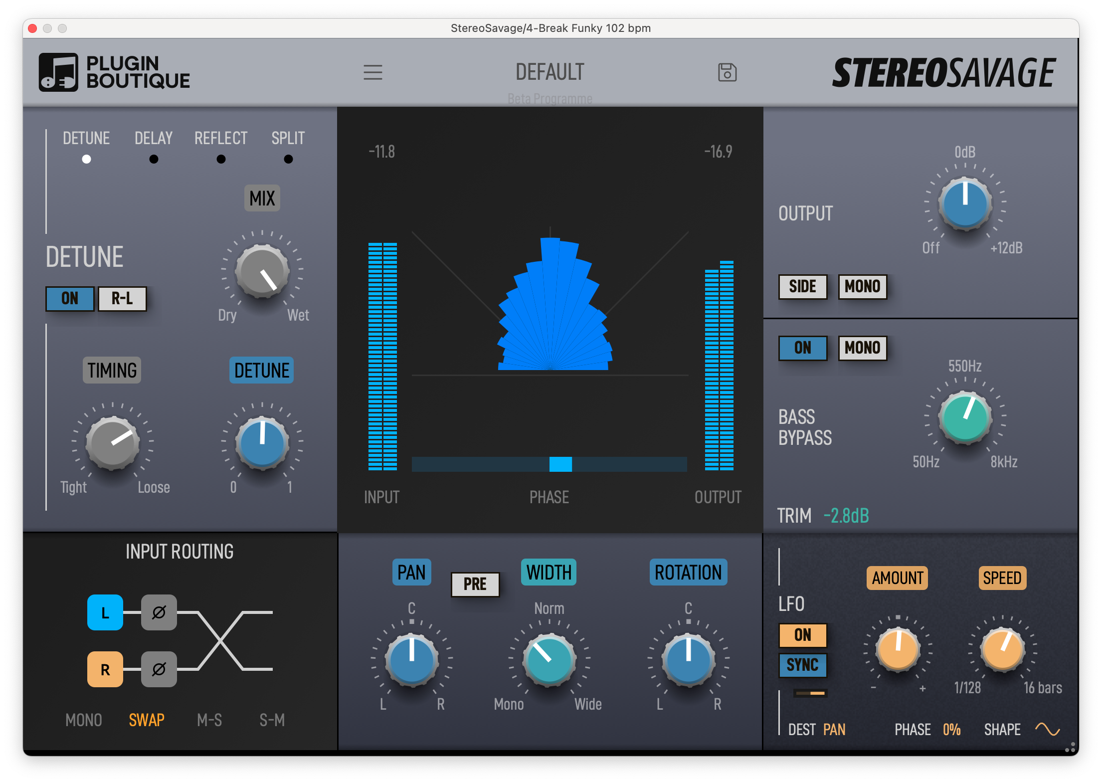Toggle phase invert on the R channel
Image resolution: width=1102 pixels, height=783 pixels.
(159, 669)
